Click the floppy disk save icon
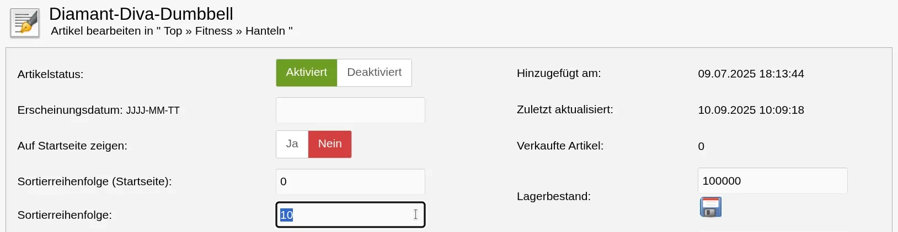 710,207
